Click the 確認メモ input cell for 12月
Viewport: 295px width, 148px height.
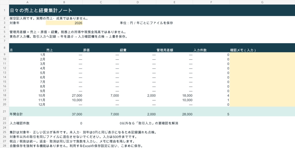click(262, 105)
